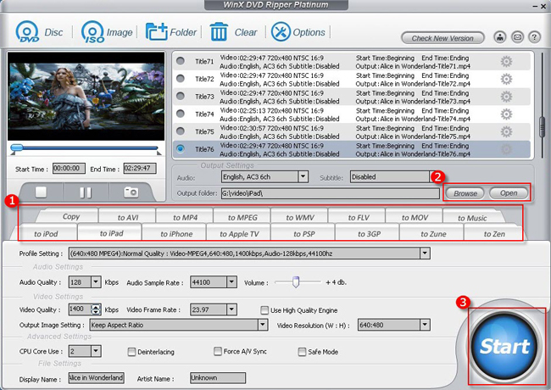The image size is (551, 390).
Task: Enable the Safe Mode checkbox
Action: tap(302, 352)
